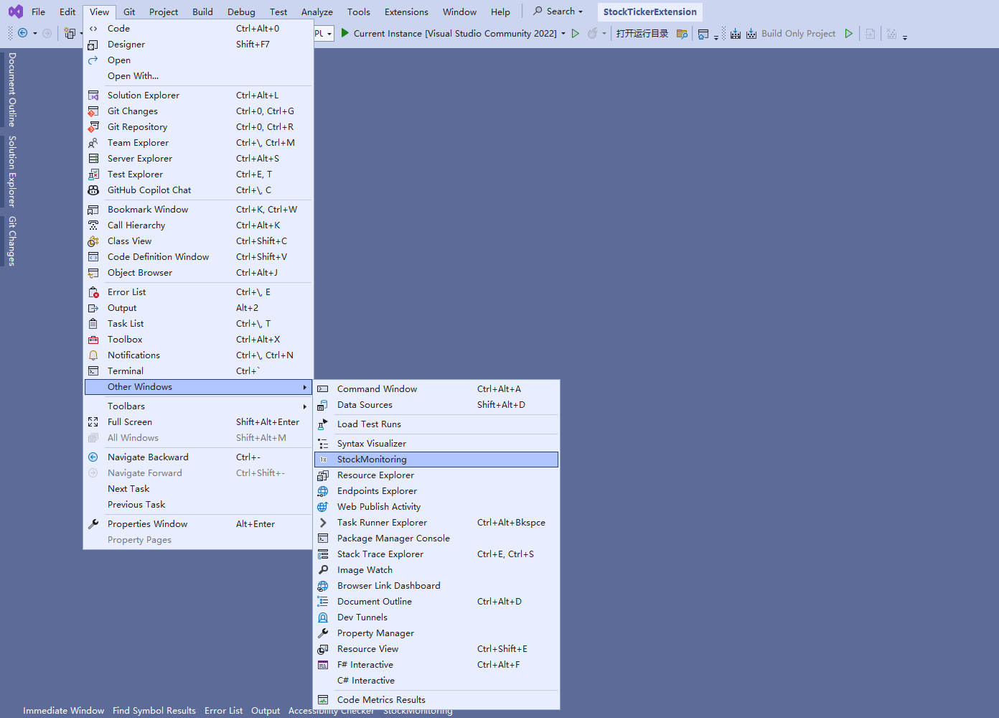
Task: Click the Endpoints Explorer globe icon
Action: pos(323,491)
